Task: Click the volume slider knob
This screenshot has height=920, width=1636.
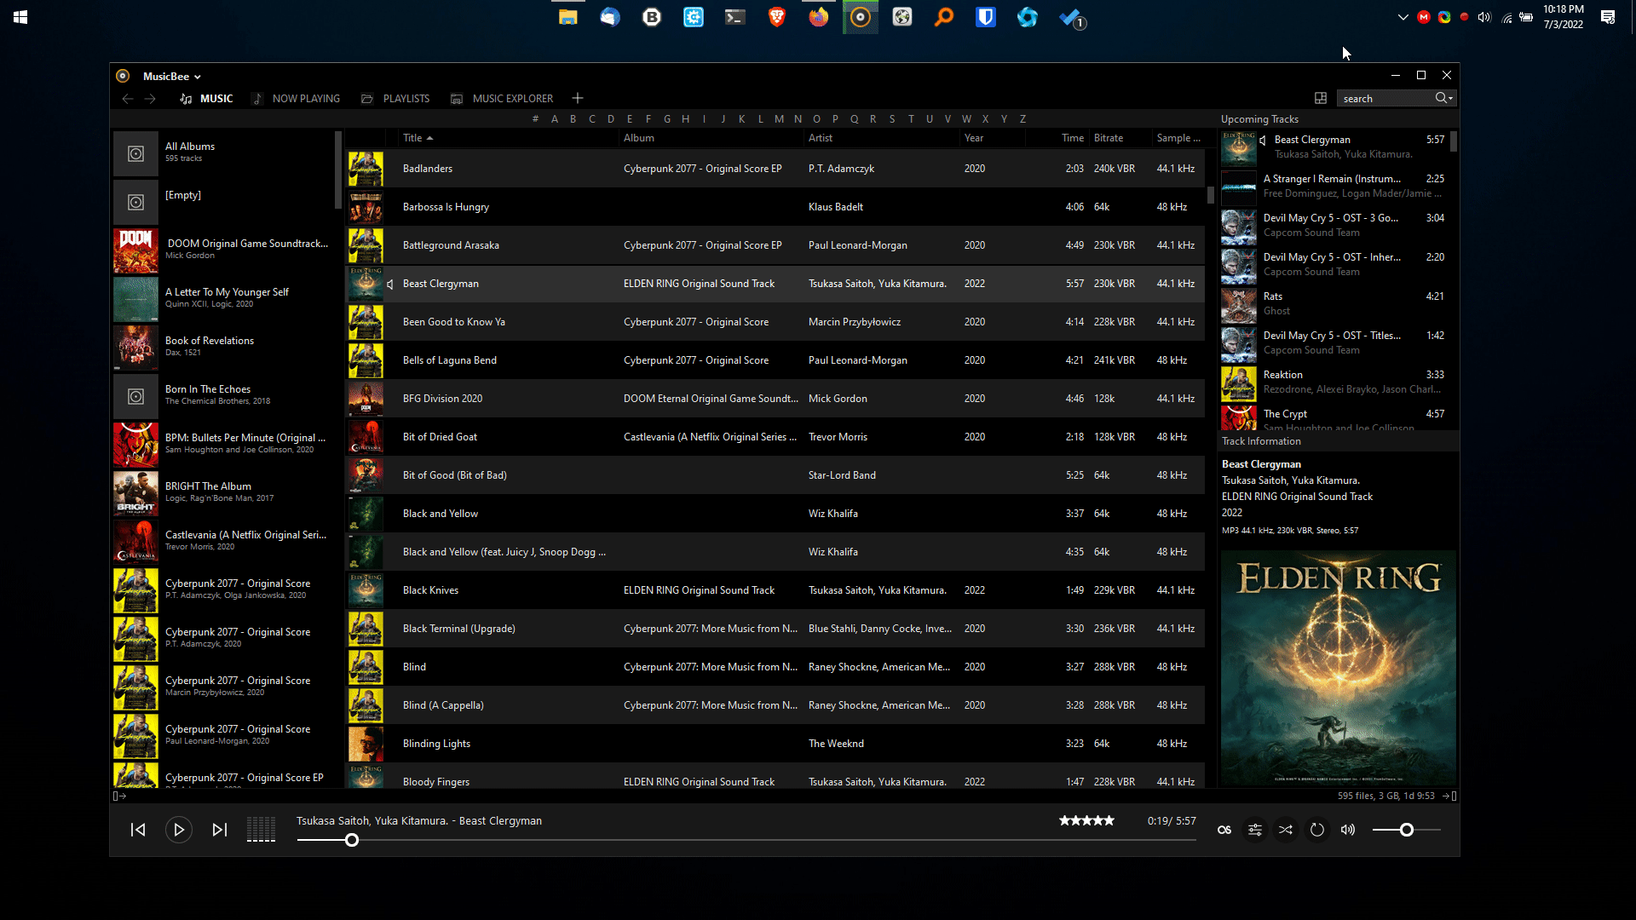Action: (1407, 830)
